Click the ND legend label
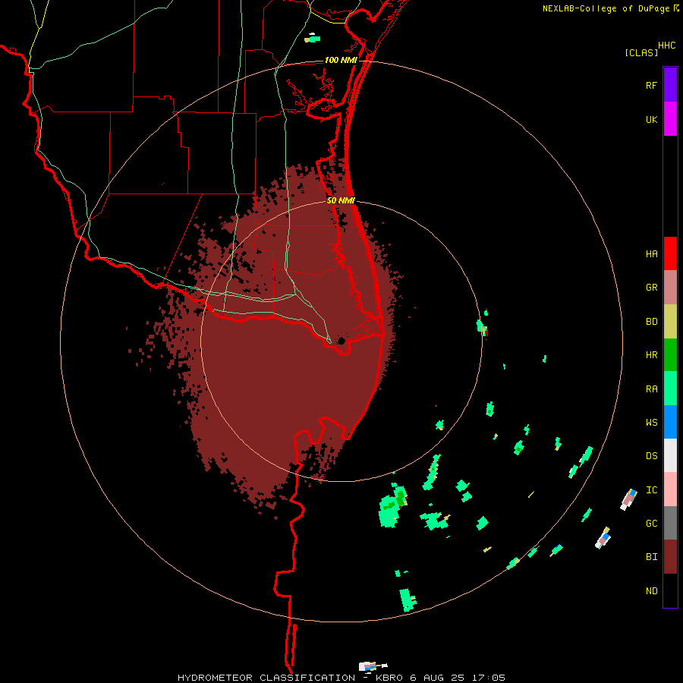Image resolution: width=683 pixels, height=683 pixels. point(651,591)
